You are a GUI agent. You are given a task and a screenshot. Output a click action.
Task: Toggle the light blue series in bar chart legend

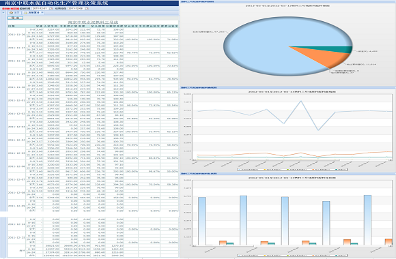(x=249, y=256)
